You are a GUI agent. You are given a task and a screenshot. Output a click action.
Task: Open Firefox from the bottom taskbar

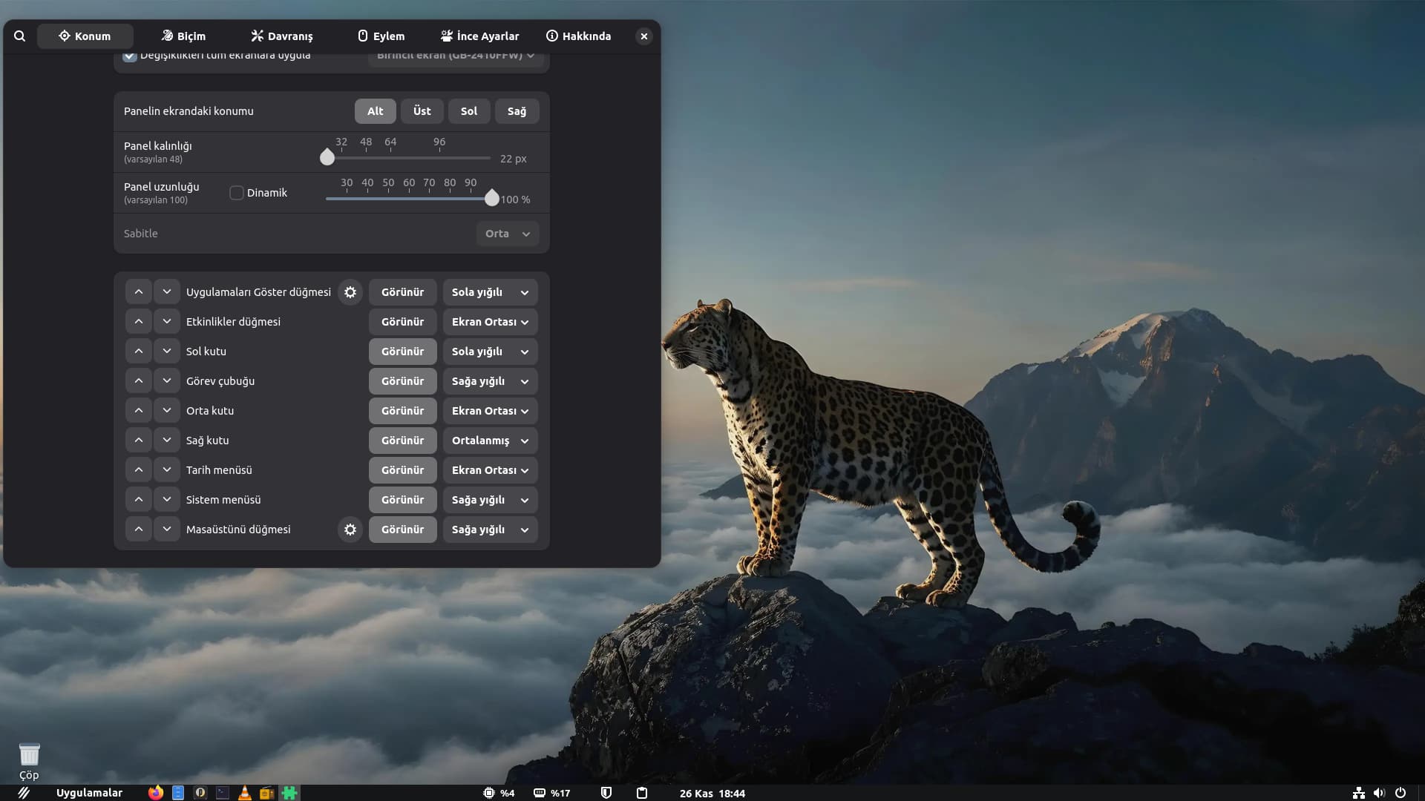155,793
